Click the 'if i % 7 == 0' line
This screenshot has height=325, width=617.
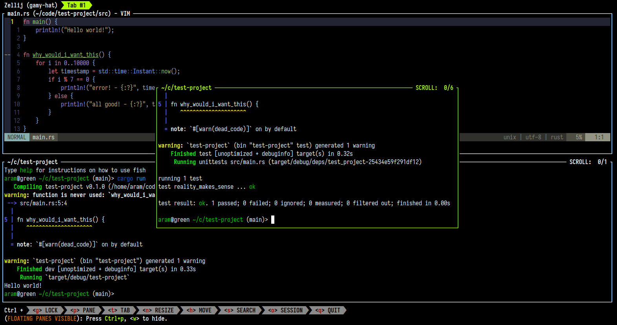click(72, 79)
